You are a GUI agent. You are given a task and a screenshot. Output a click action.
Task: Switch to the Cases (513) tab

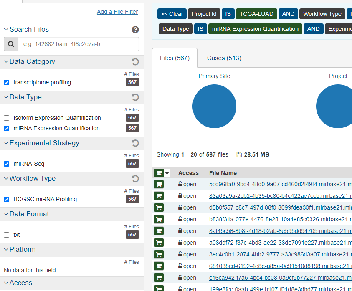224,58
